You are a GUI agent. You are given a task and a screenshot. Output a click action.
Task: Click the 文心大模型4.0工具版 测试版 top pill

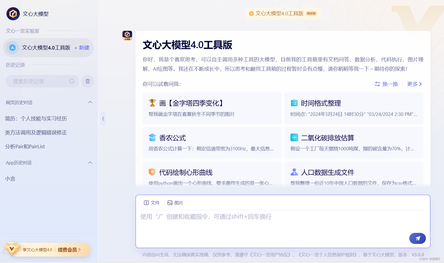(x=283, y=13)
